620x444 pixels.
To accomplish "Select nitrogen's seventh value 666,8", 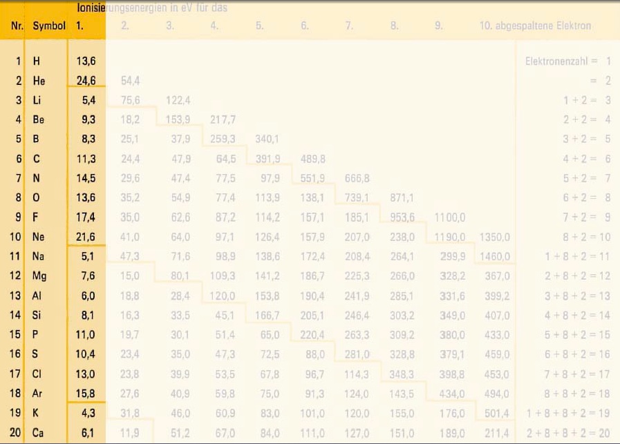I will click(x=357, y=178).
